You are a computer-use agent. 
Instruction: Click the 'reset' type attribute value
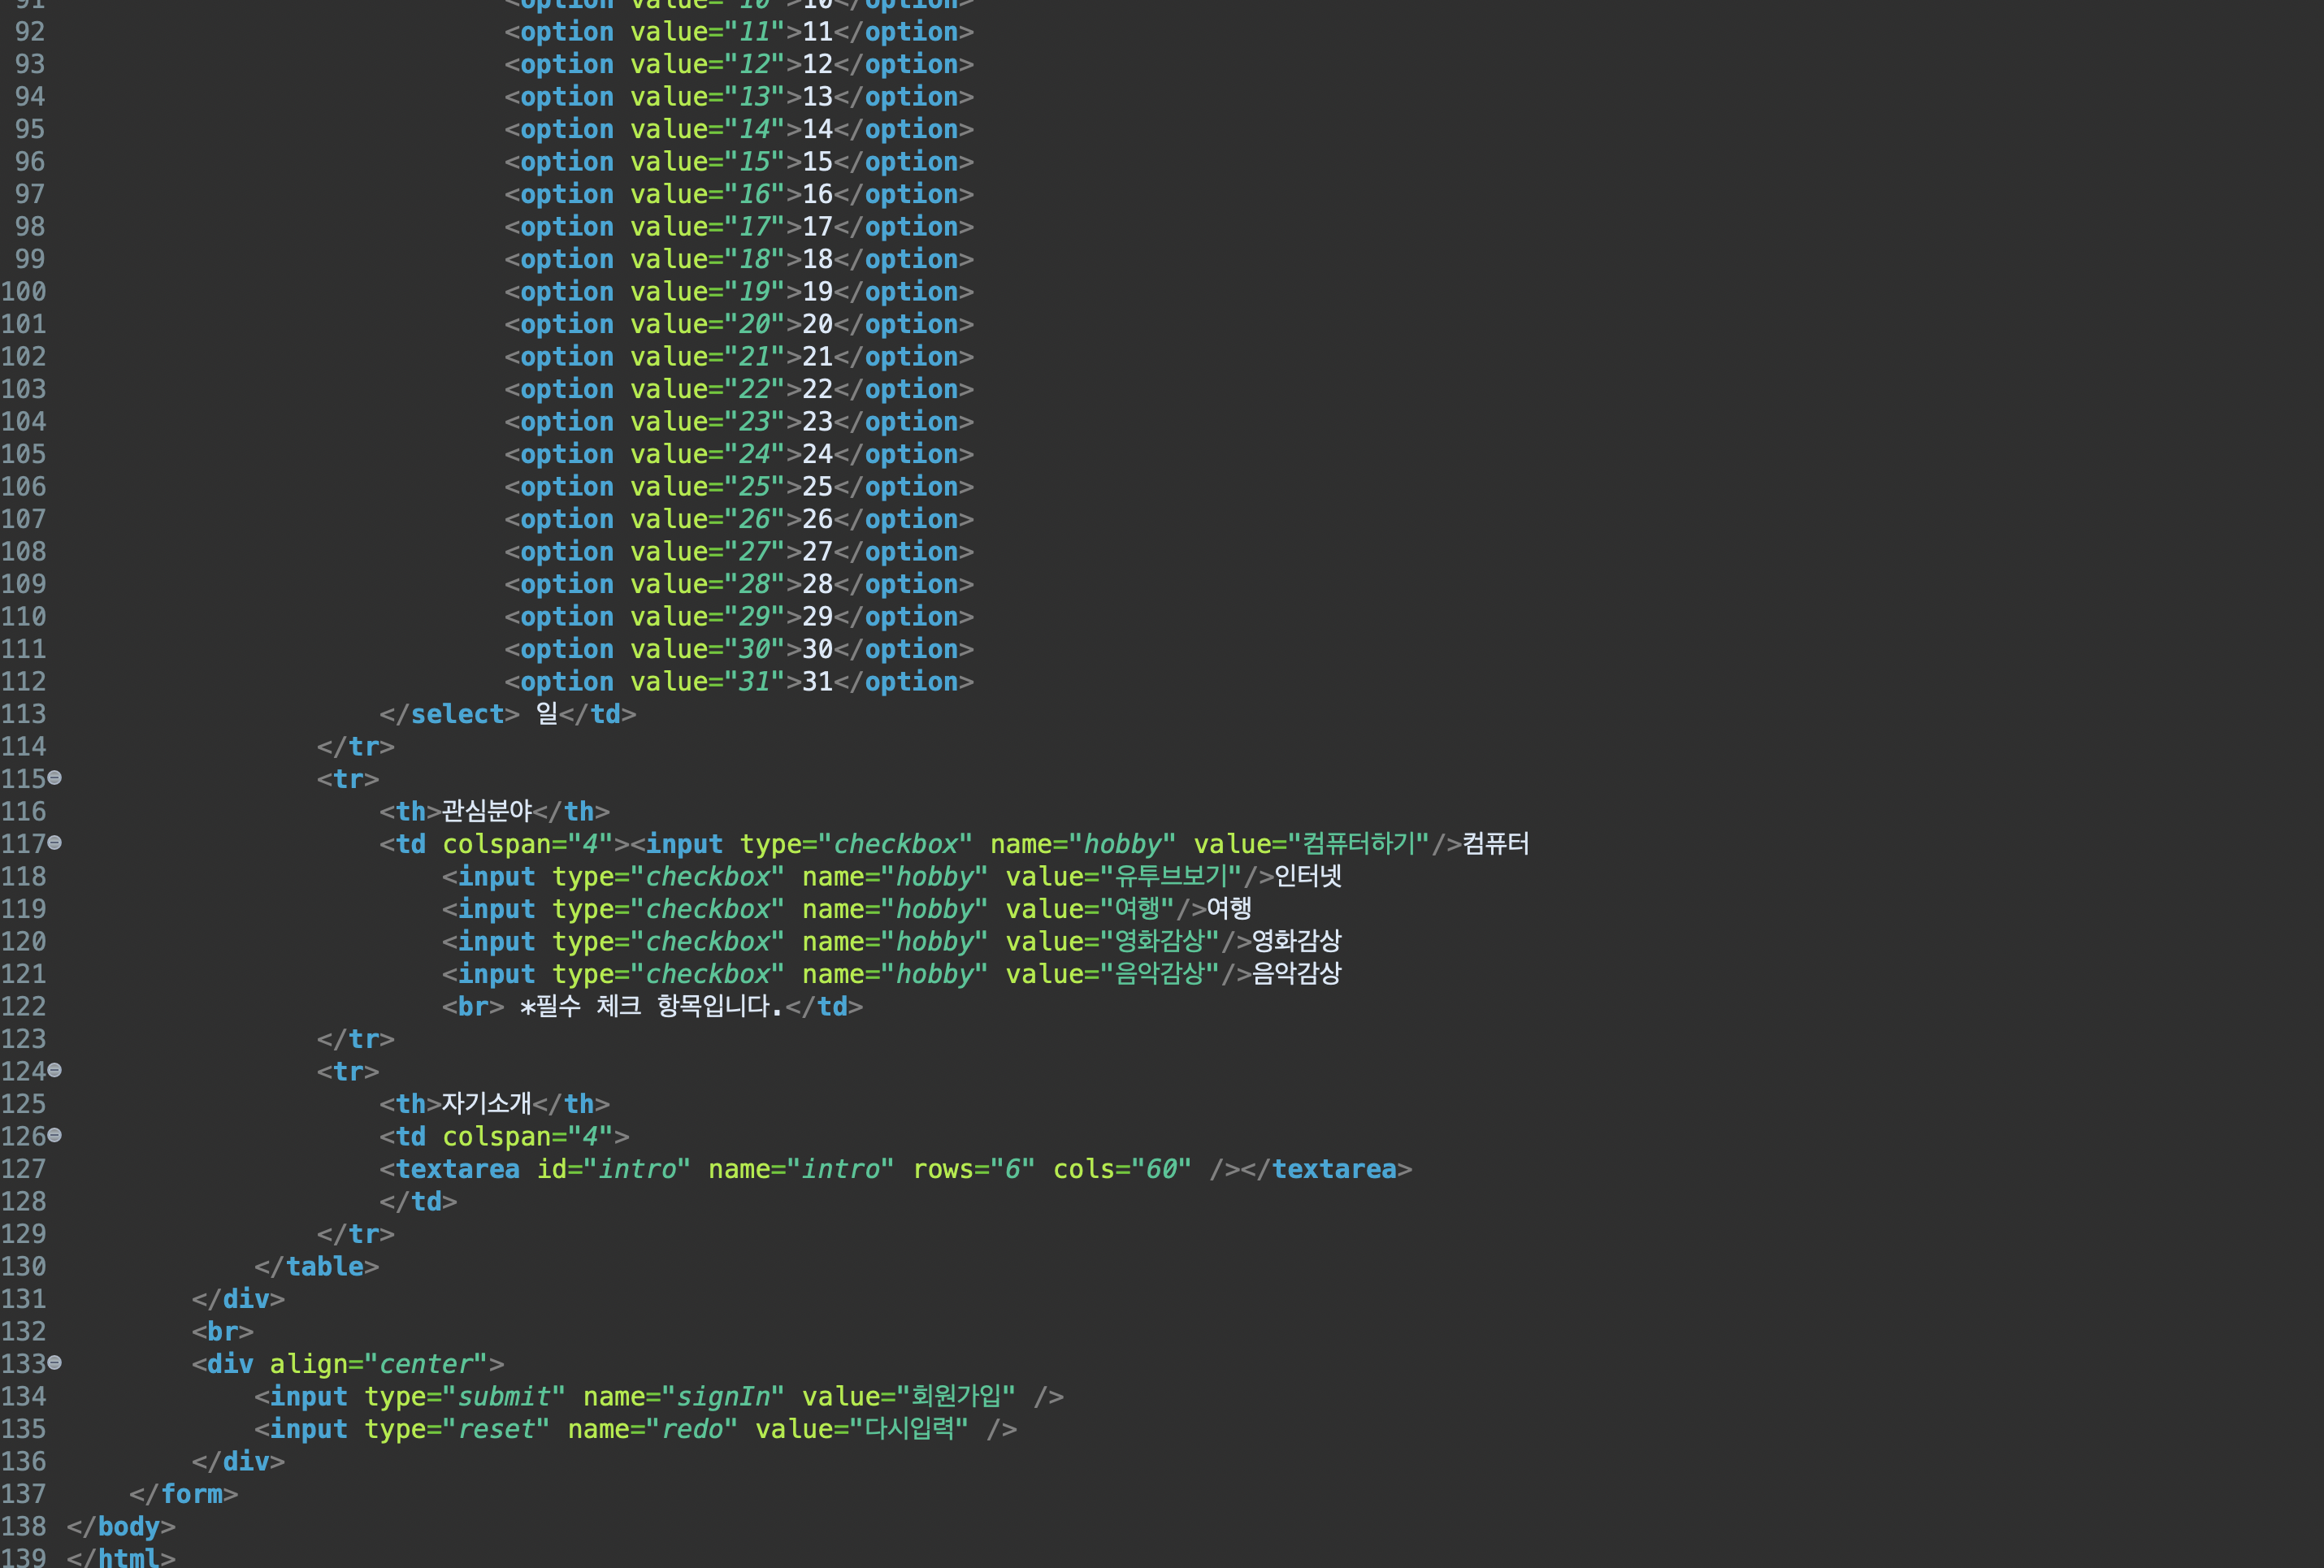coord(496,1429)
